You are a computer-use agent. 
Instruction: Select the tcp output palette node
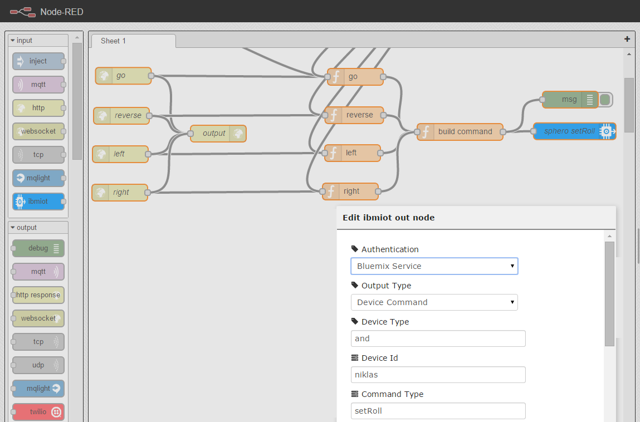38,342
